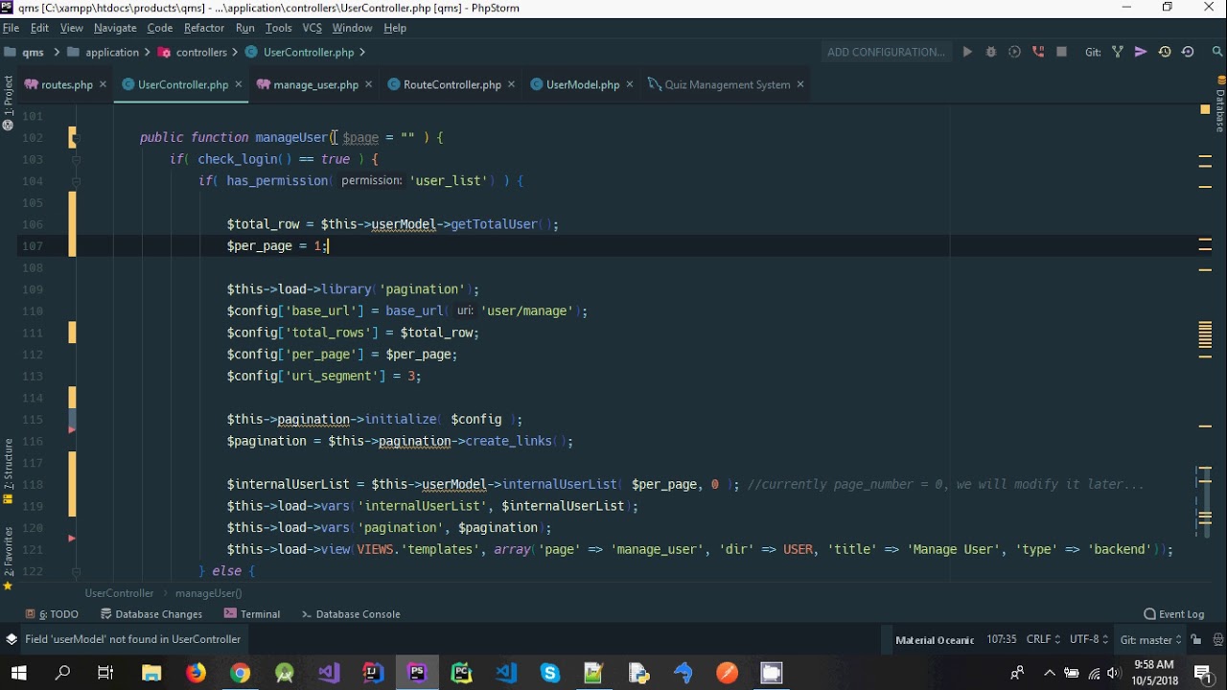Open Add Configuration dropdown
The height and width of the screenshot is (690, 1227).
point(886,52)
